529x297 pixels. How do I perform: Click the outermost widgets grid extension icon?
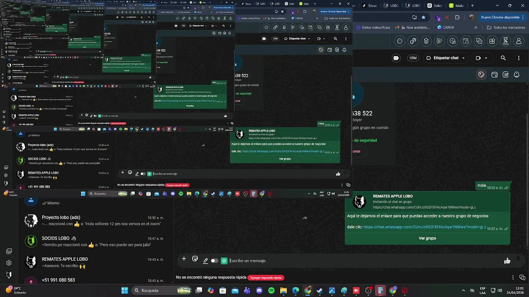(492, 41)
